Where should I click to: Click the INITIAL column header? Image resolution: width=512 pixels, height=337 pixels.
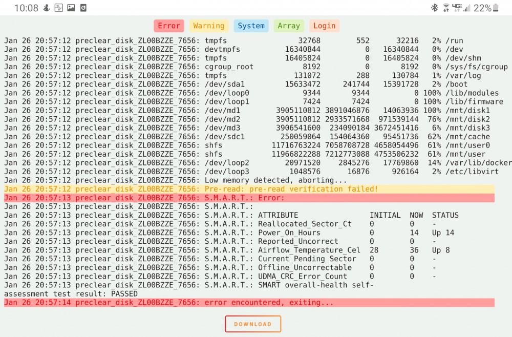[x=385, y=215]
